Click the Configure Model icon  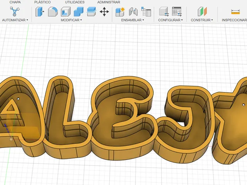tap(164, 12)
